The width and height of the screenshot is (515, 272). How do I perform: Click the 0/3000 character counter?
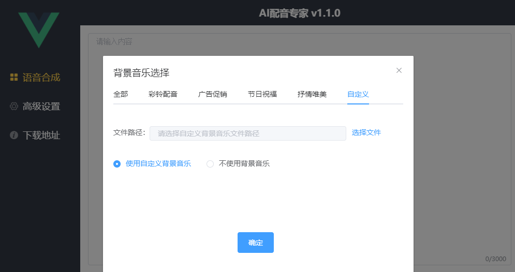tap(496, 259)
